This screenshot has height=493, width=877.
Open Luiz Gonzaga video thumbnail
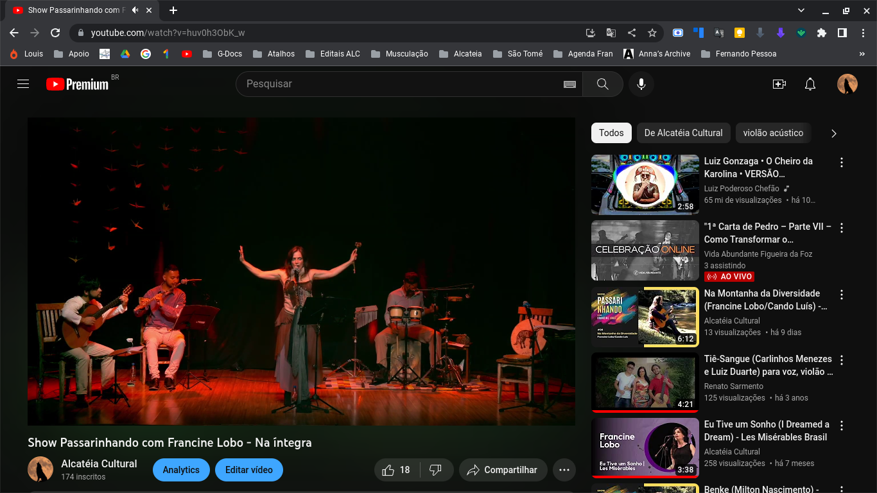tap(645, 185)
